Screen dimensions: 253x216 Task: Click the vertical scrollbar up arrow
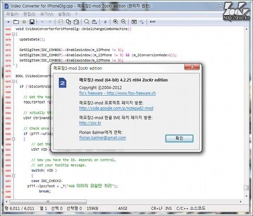[246, 29]
